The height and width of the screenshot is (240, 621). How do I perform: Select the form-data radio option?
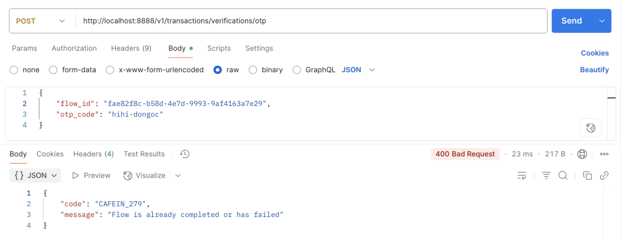(53, 70)
